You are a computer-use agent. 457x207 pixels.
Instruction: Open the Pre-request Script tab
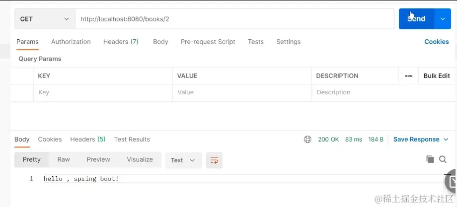pyautogui.click(x=208, y=42)
